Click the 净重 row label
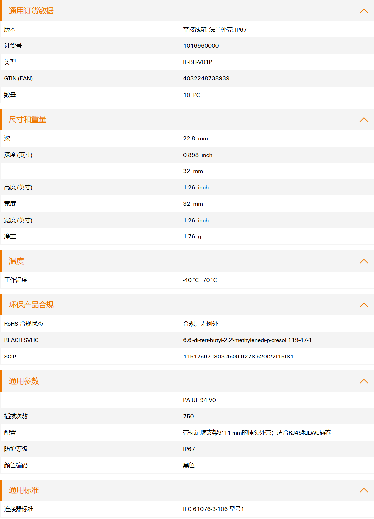The width and height of the screenshot is (374, 519). pyautogui.click(x=10, y=236)
